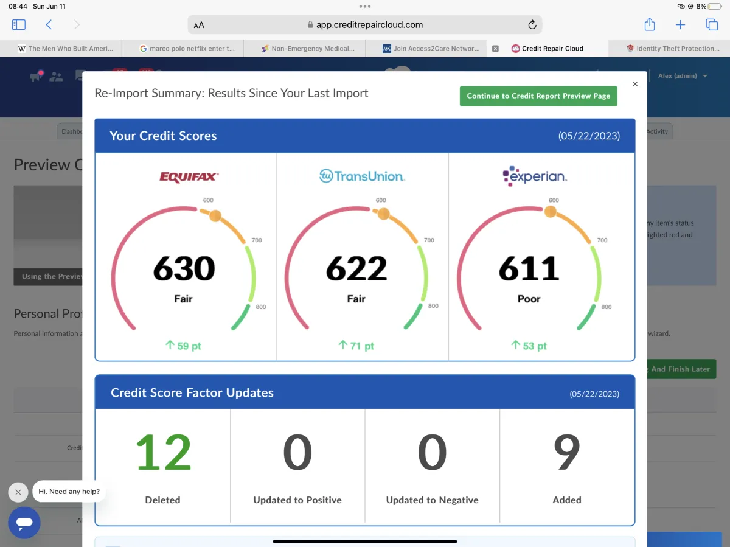Open a new tab with the plus icon
The height and width of the screenshot is (547, 730).
pos(680,25)
